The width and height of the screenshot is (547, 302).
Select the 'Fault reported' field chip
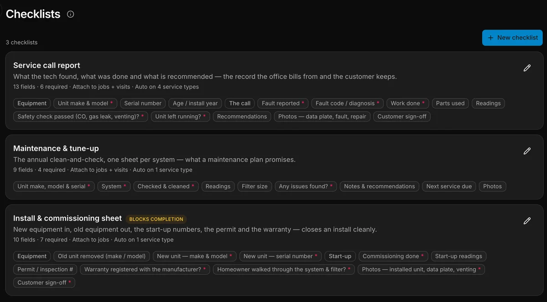[x=283, y=103]
